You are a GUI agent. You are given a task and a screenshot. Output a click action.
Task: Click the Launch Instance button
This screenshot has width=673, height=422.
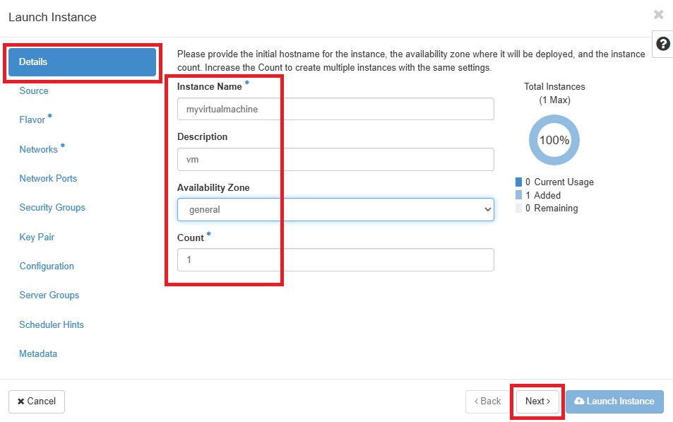(x=614, y=402)
